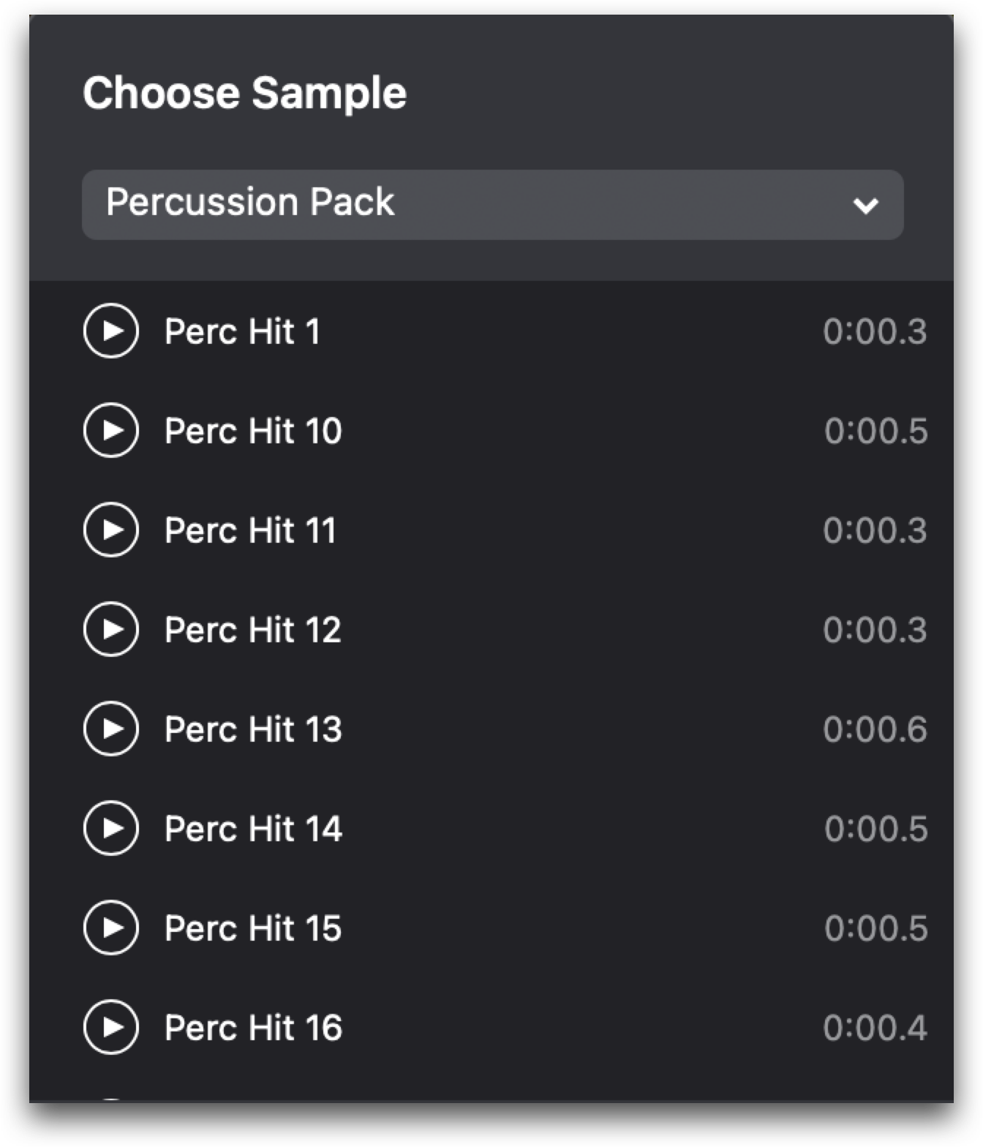Select Perc Hit 14 sample label
The width and height of the screenshot is (983, 1147).
[253, 829]
